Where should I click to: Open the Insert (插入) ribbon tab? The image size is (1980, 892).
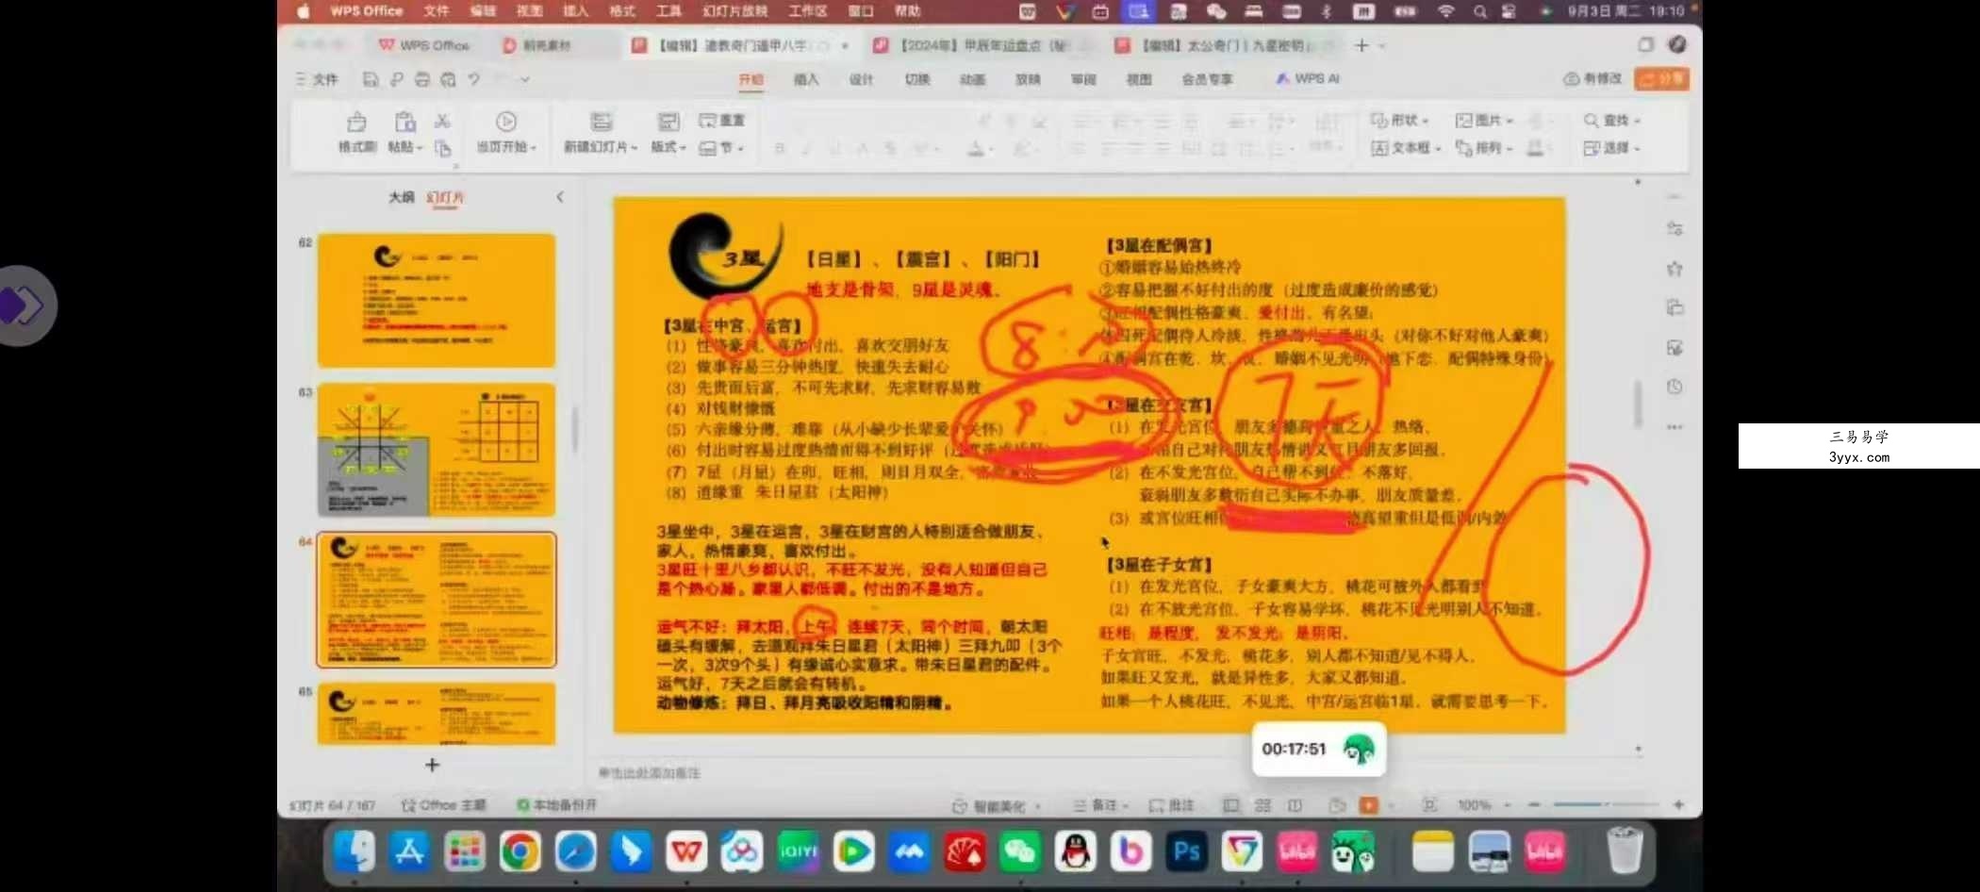(806, 79)
